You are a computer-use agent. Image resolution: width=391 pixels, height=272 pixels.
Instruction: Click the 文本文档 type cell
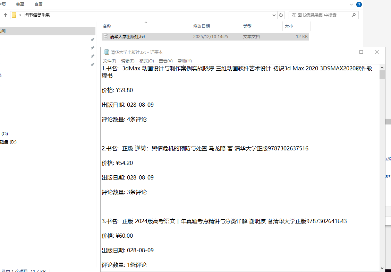(251, 37)
